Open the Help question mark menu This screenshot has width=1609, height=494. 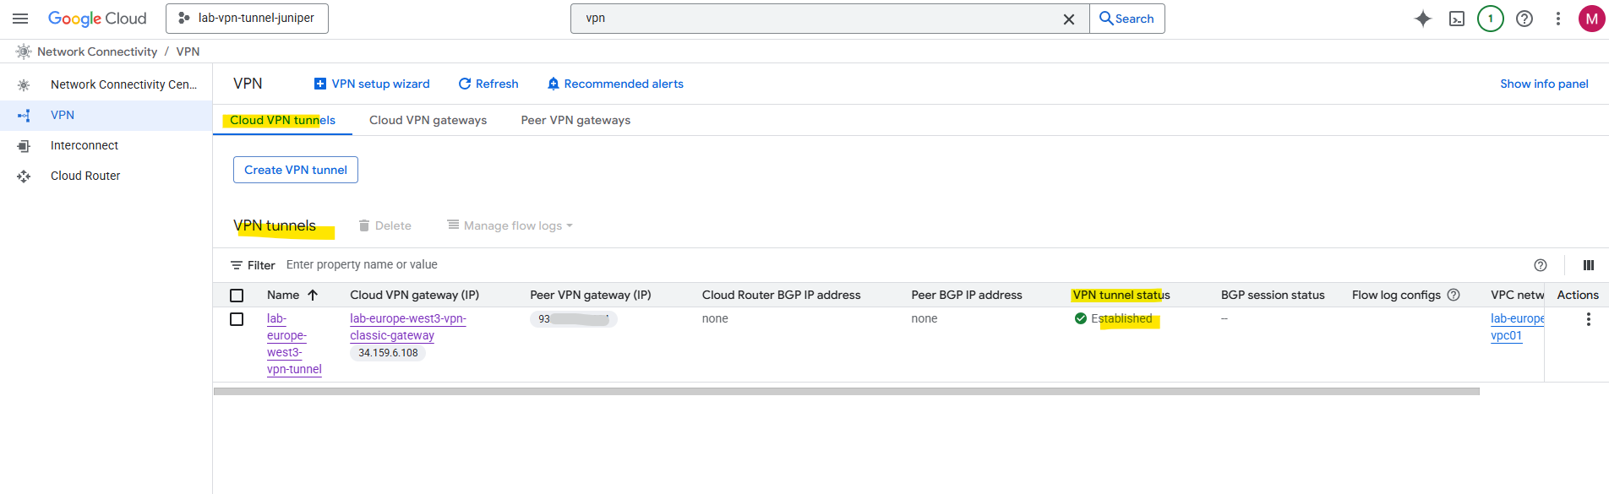(x=1524, y=19)
